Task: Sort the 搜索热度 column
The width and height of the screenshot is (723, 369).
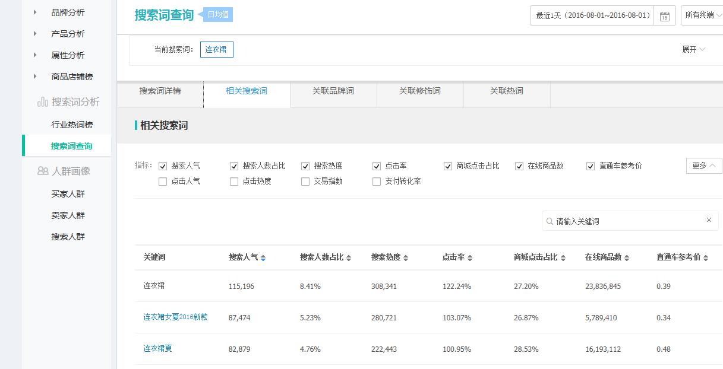Action: click(x=405, y=257)
